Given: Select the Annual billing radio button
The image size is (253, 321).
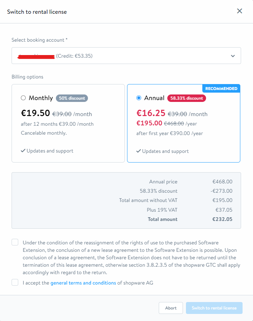Looking at the screenshot, I should point(139,98).
